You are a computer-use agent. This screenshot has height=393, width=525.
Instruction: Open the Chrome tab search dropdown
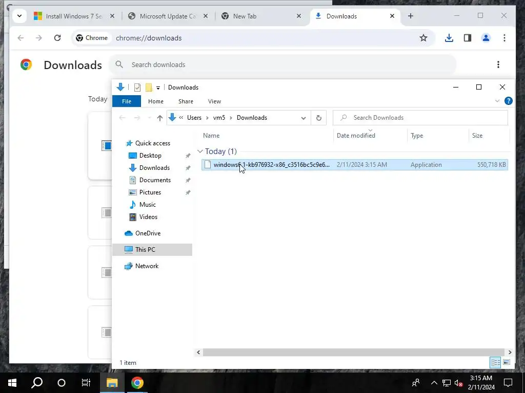[x=19, y=16]
